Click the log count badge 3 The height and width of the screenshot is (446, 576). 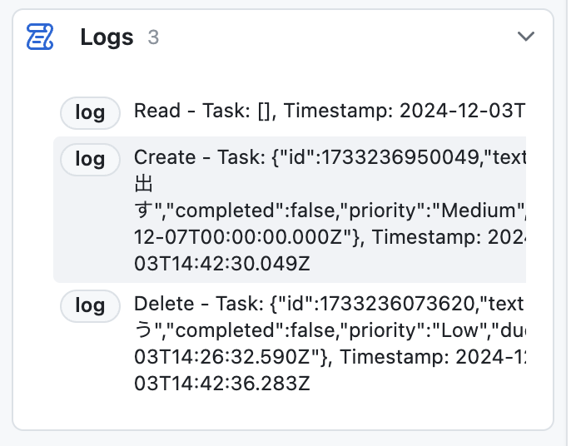tap(153, 37)
